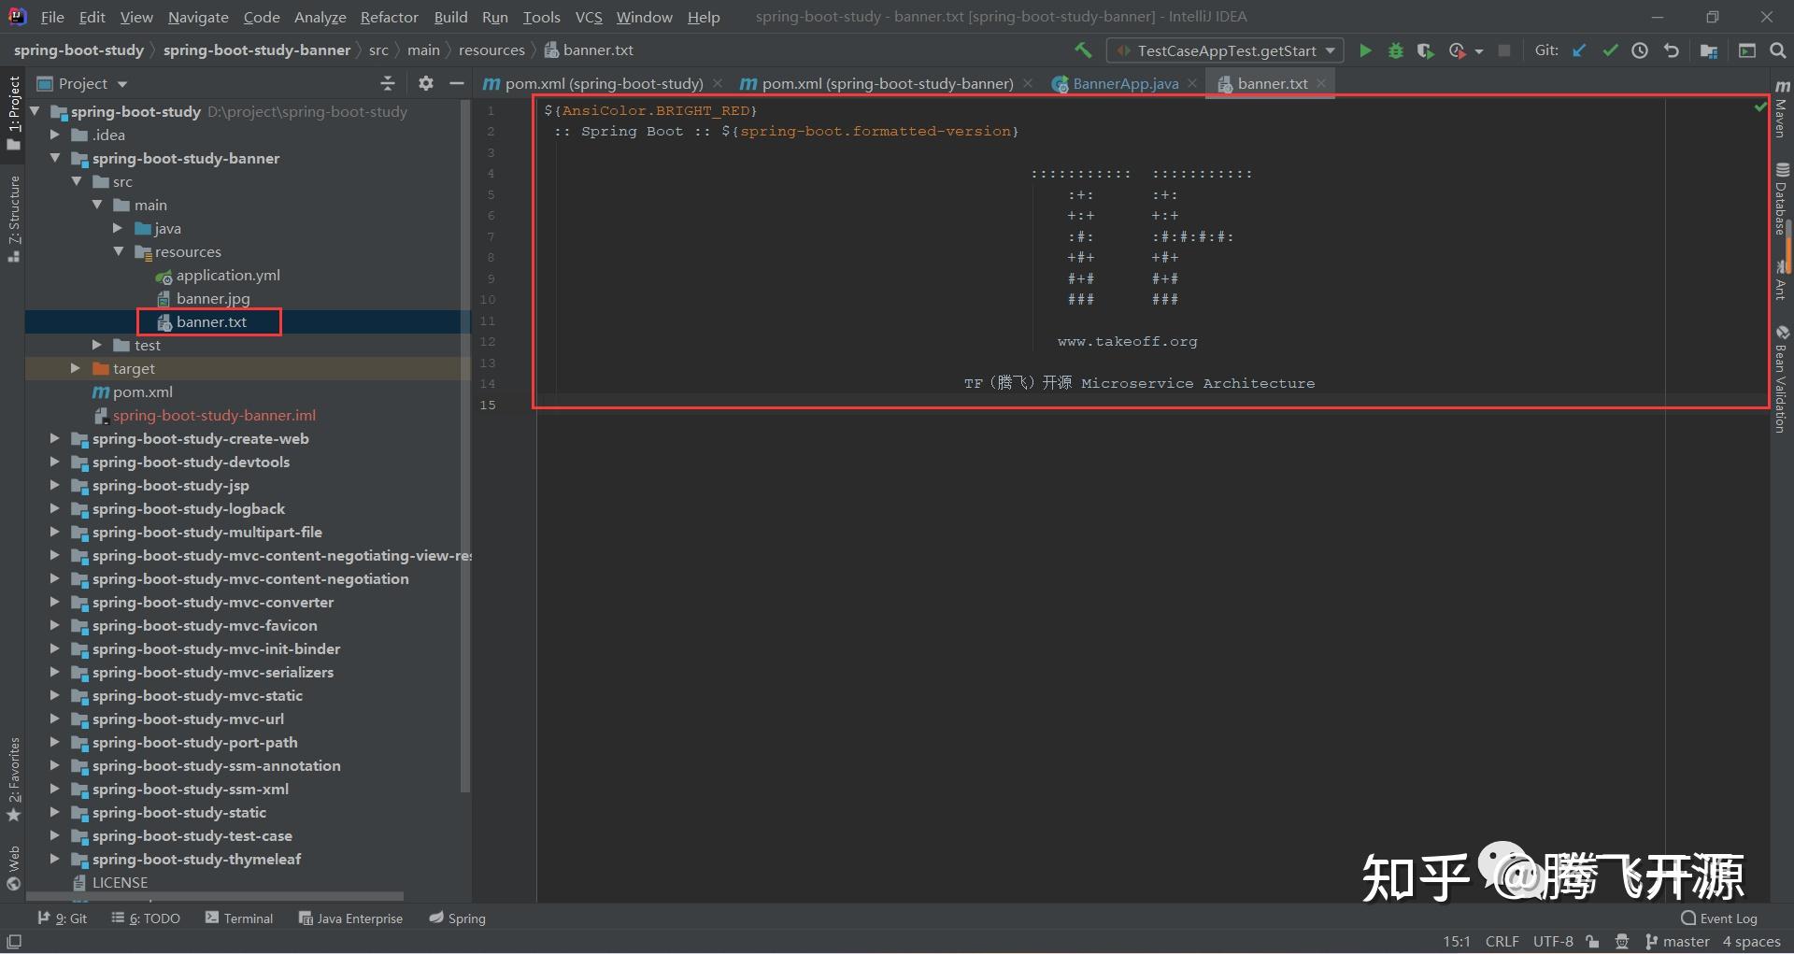Image resolution: width=1794 pixels, height=954 pixels.
Task: Click the master branch in status bar
Action: pos(1683,942)
